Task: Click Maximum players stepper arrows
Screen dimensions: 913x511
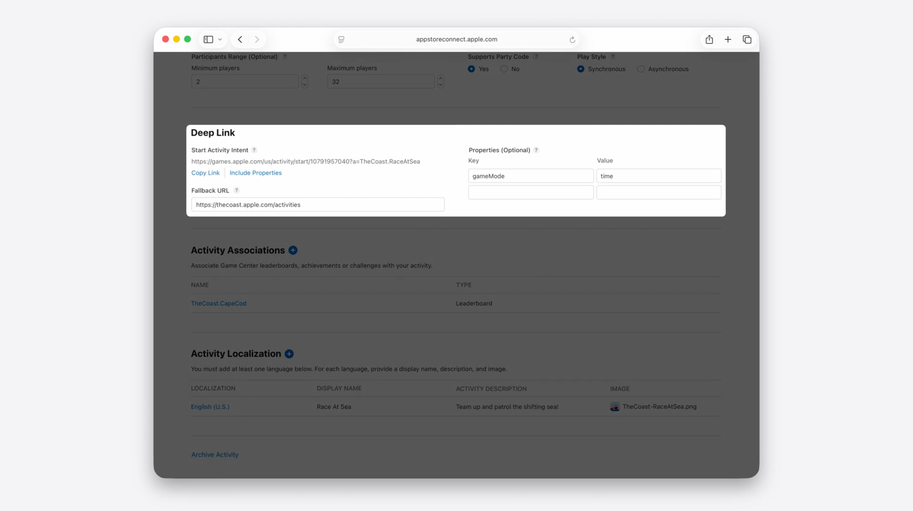Action: pos(440,81)
